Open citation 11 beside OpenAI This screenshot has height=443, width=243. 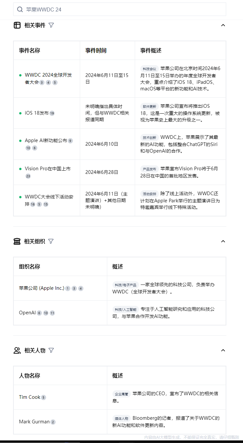coord(52,313)
